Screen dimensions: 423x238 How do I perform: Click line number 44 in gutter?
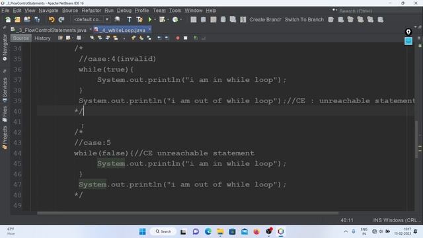17,153
